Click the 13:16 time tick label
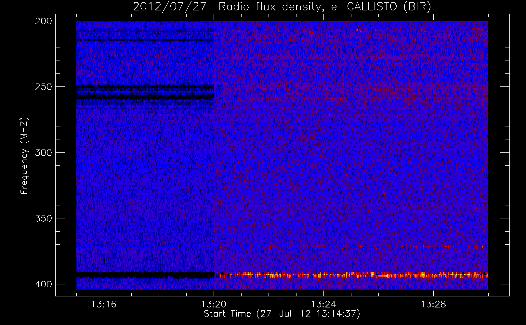This screenshot has width=526, height=325. pyautogui.click(x=104, y=304)
